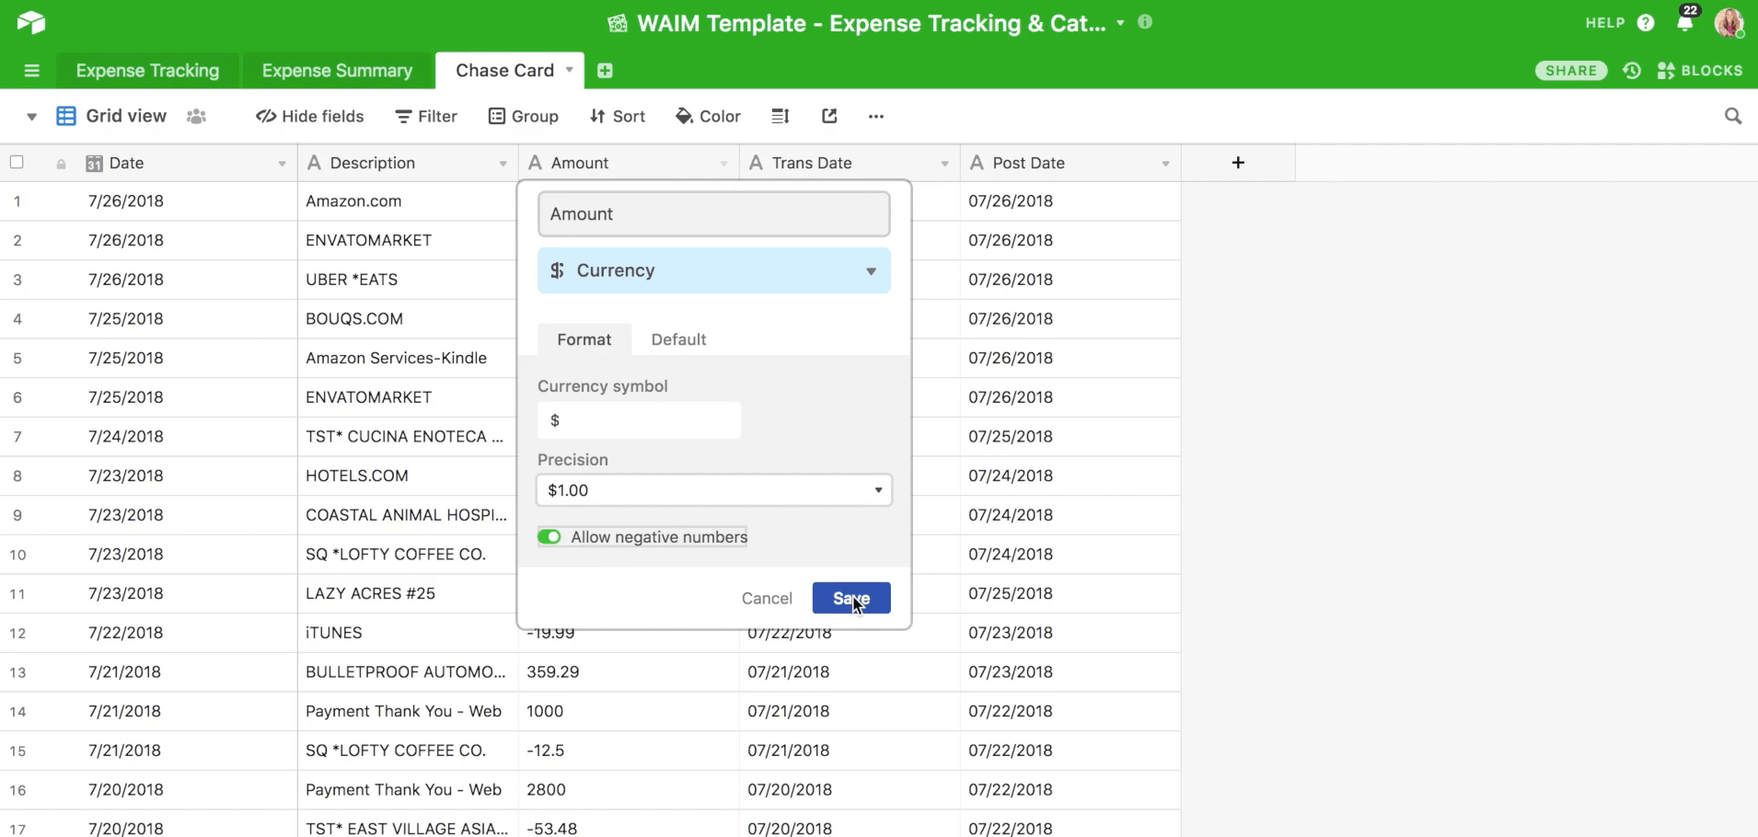Open the Precision dropdown

(713, 490)
